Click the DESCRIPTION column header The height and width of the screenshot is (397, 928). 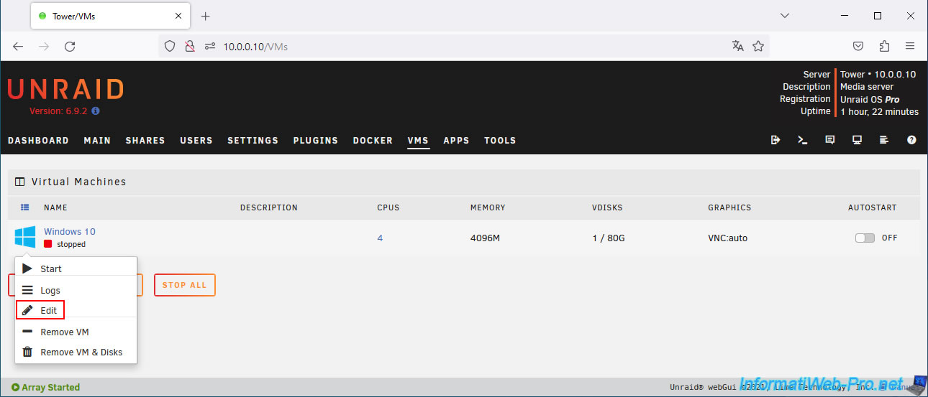click(x=269, y=207)
